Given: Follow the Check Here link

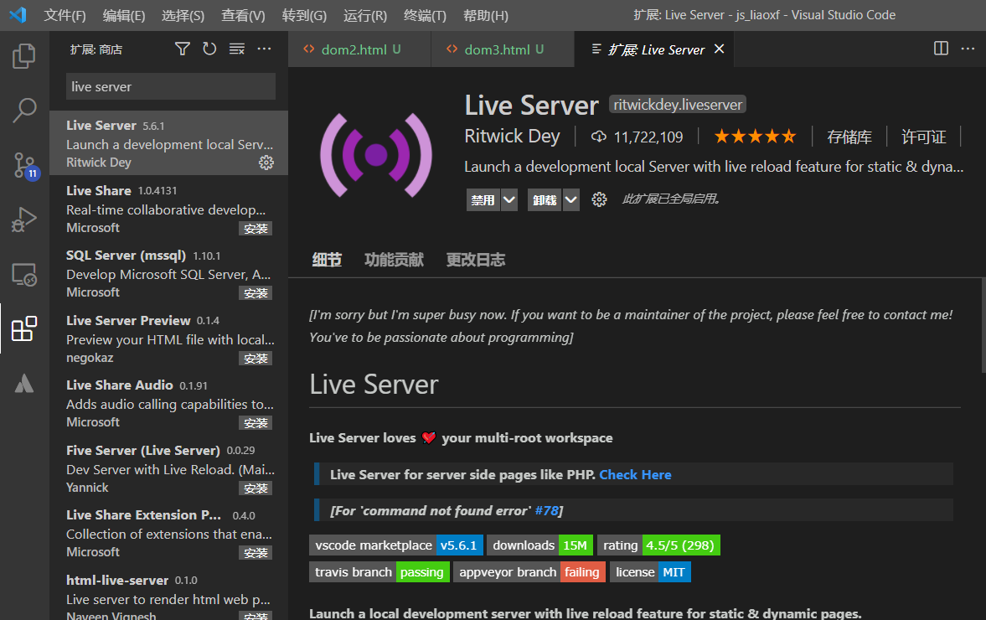Looking at the screenshot, I should [635, 475].
